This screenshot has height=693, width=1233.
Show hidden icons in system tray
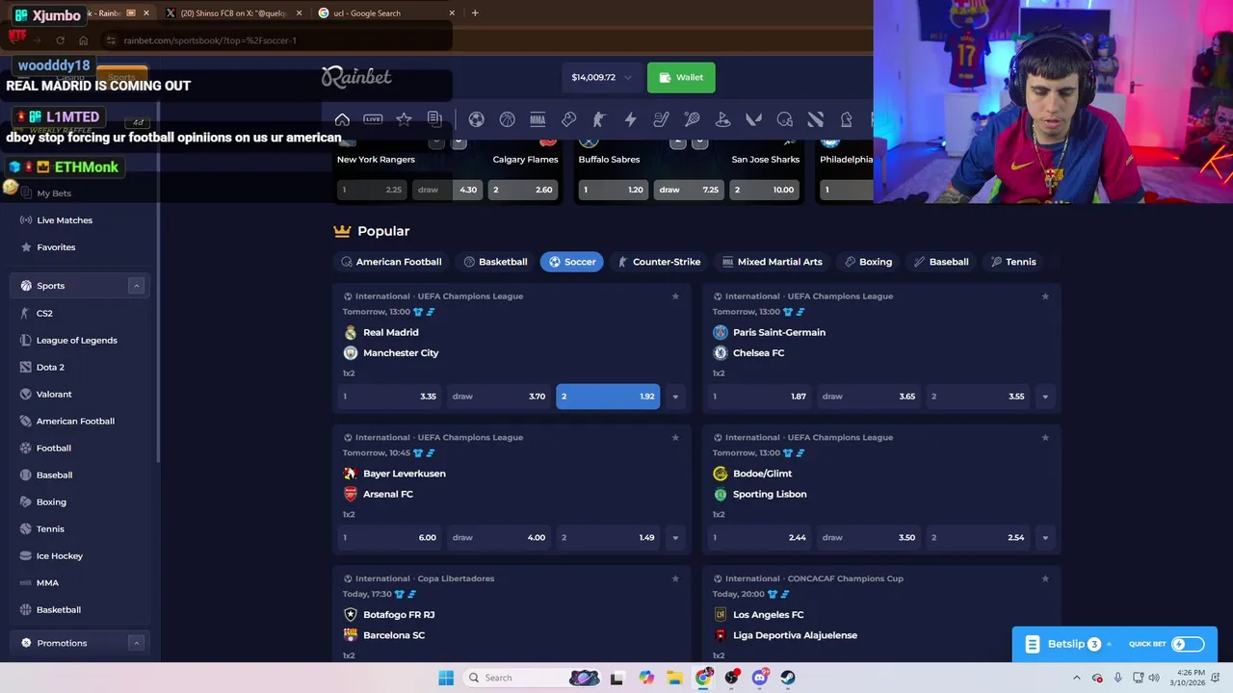[x=1077, y=678]
